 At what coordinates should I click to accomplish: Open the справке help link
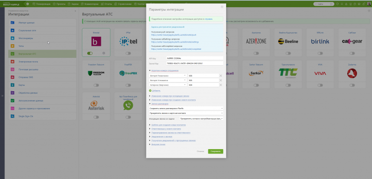pyautogui.click(x=209, y=19)
